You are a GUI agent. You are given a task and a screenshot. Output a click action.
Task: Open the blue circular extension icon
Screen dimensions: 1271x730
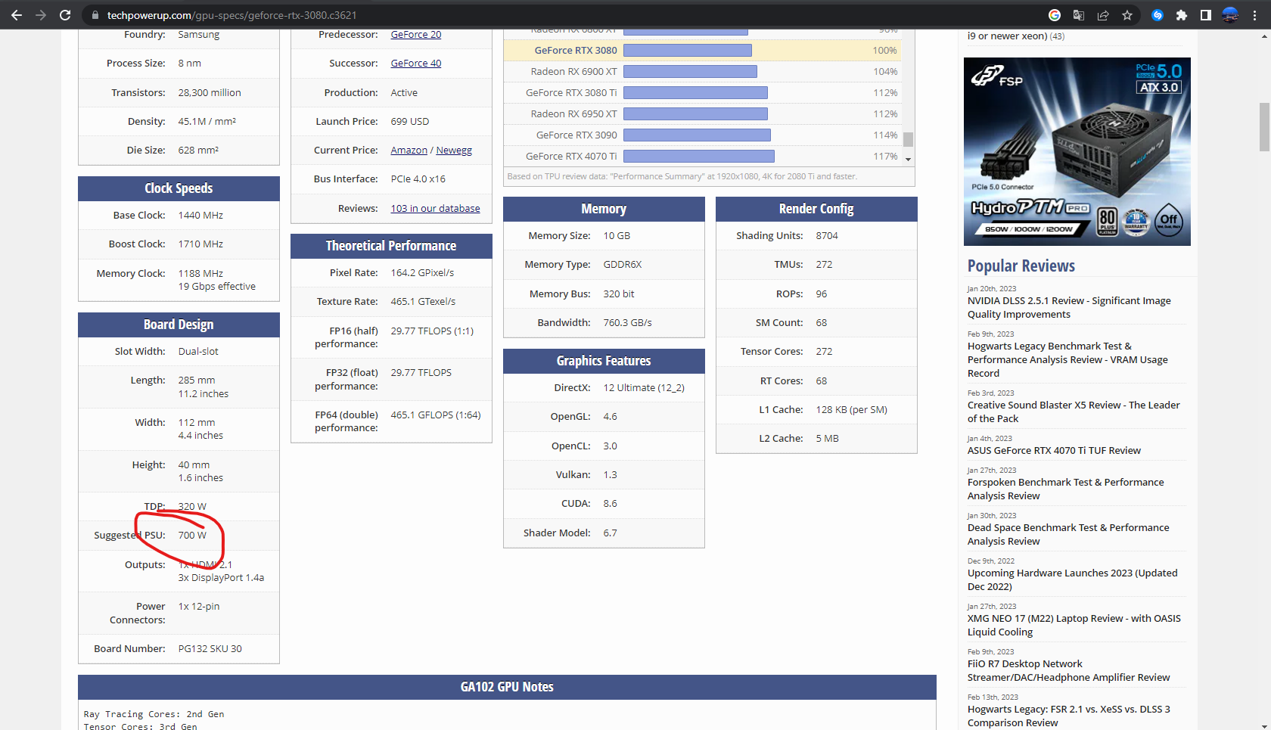click(1158, 15)
